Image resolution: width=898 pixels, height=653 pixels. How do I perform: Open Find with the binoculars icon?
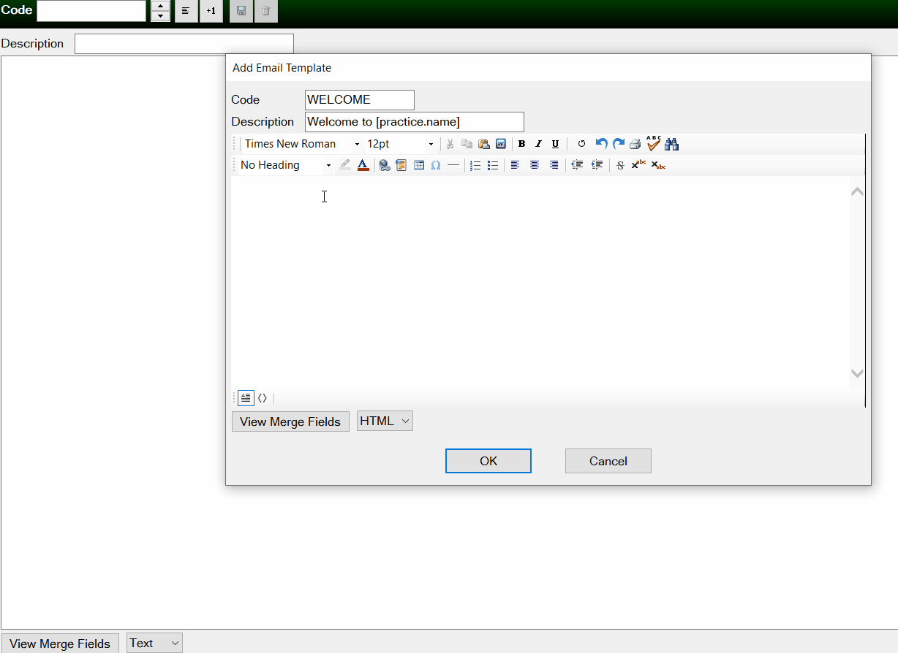coord(672,144)
